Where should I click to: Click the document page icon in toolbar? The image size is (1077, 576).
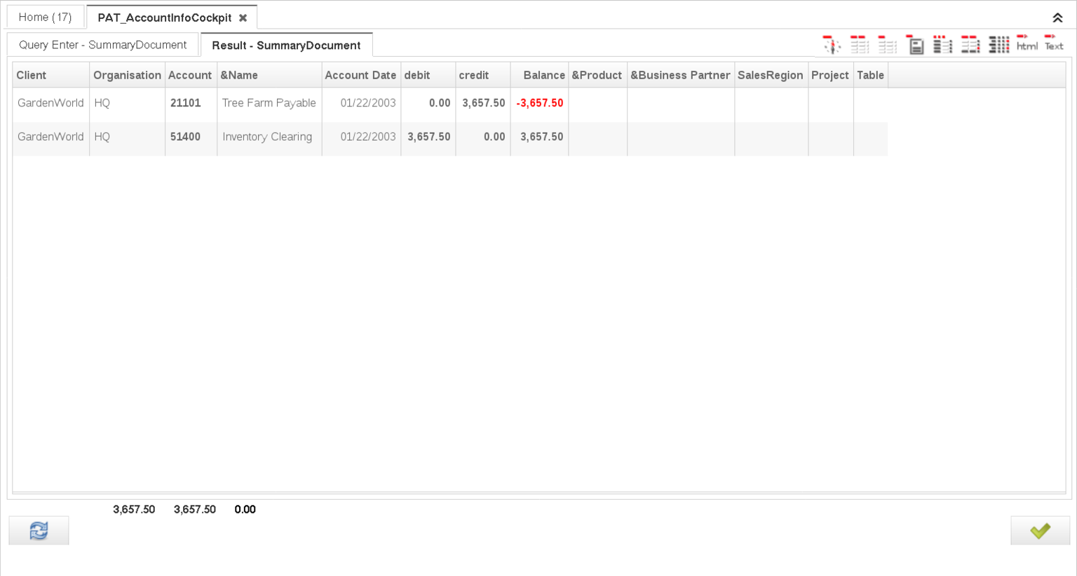[x=915, y=45]
